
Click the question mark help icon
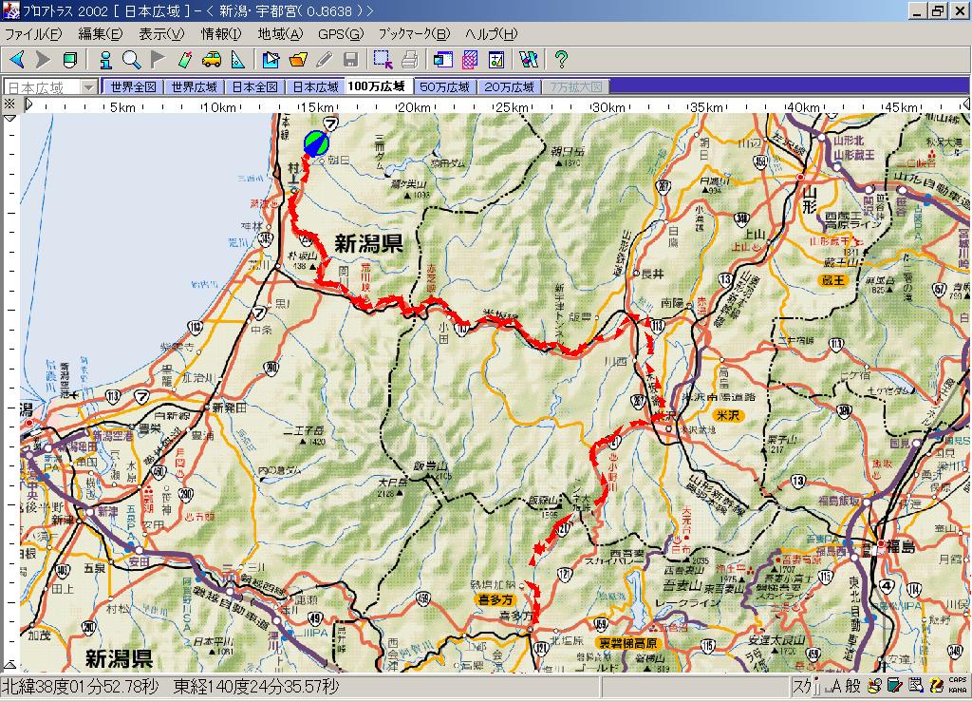click(561, 60)
